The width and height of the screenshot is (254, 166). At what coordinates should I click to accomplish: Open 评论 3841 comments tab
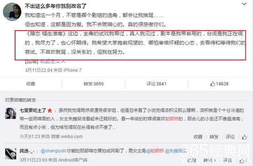click(x=156, y=84)
